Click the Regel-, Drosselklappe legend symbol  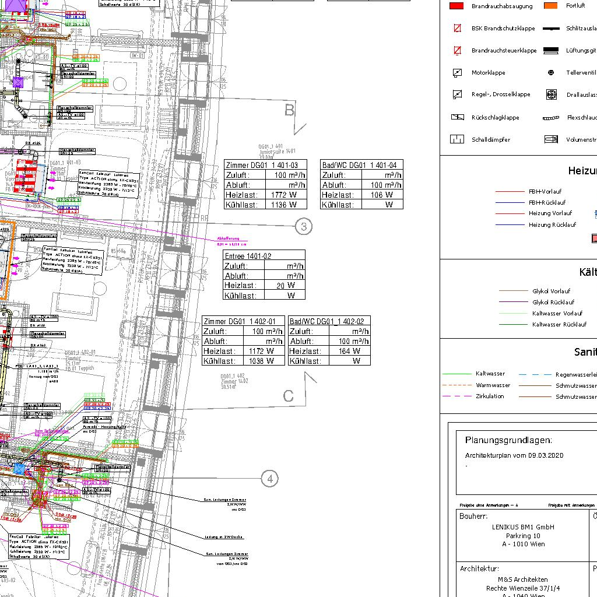click(x=458, y=94)
